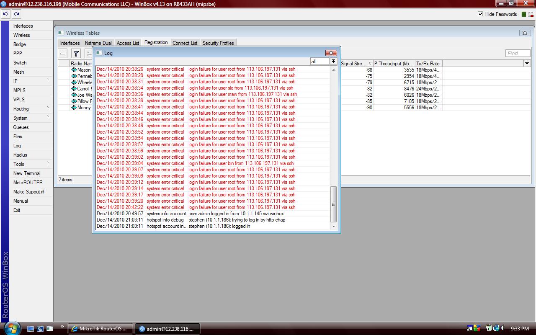Viewport: 536px width, 335px height.
Task: Open the Log section from the left menu
Action: click(17, 146)
